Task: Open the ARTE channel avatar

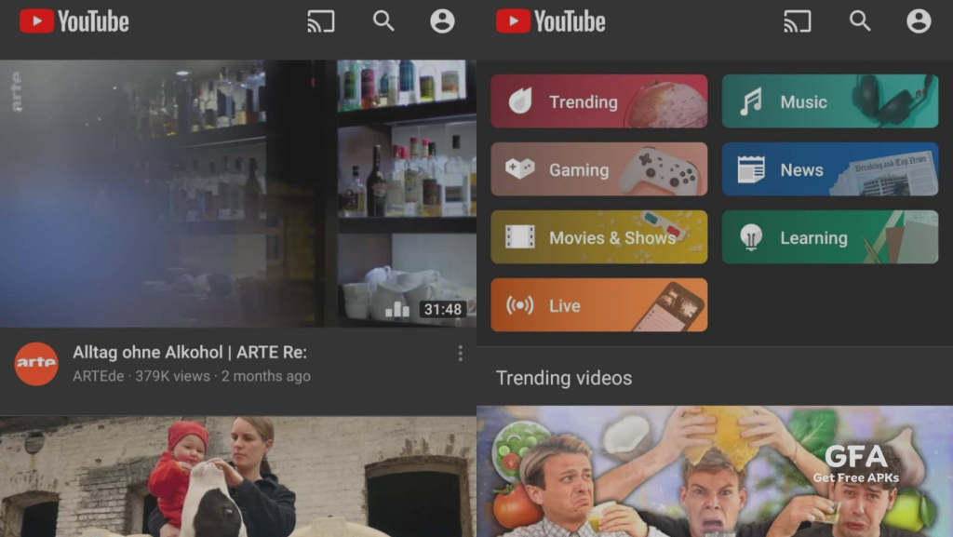Action: [x=36, y=363]
